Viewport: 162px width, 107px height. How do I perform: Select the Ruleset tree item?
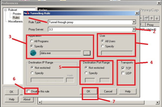pyautogui.click(x=13, y=10)
